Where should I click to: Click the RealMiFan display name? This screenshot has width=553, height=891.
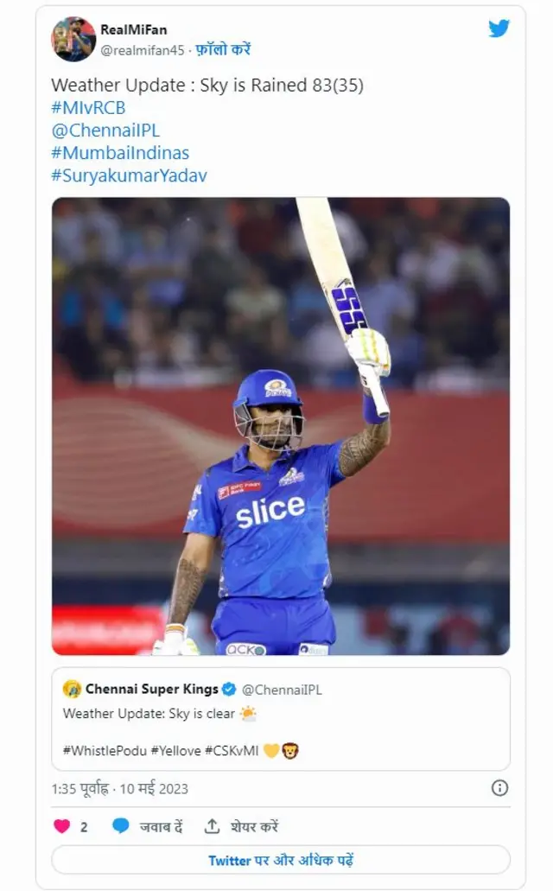(x=134, y=29)
